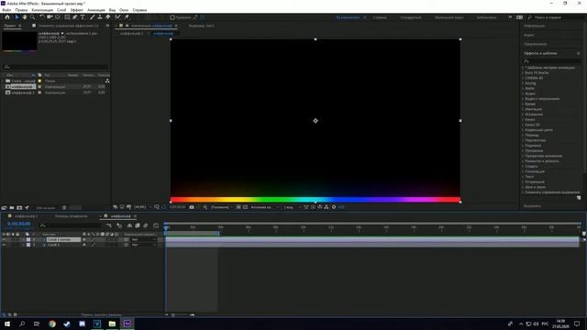Toggle shy layers icon in timeline

[129, 225]
